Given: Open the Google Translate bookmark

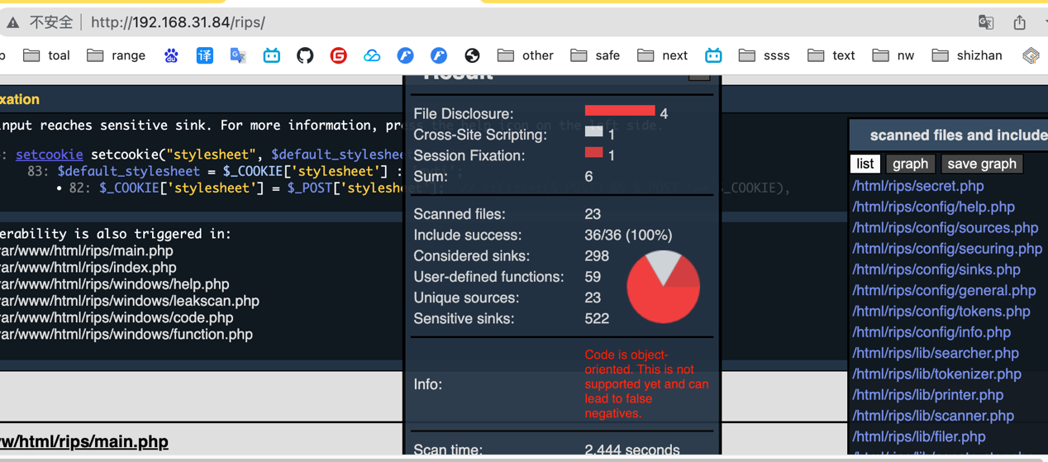Looking at the screenshot, I should 238,55.
